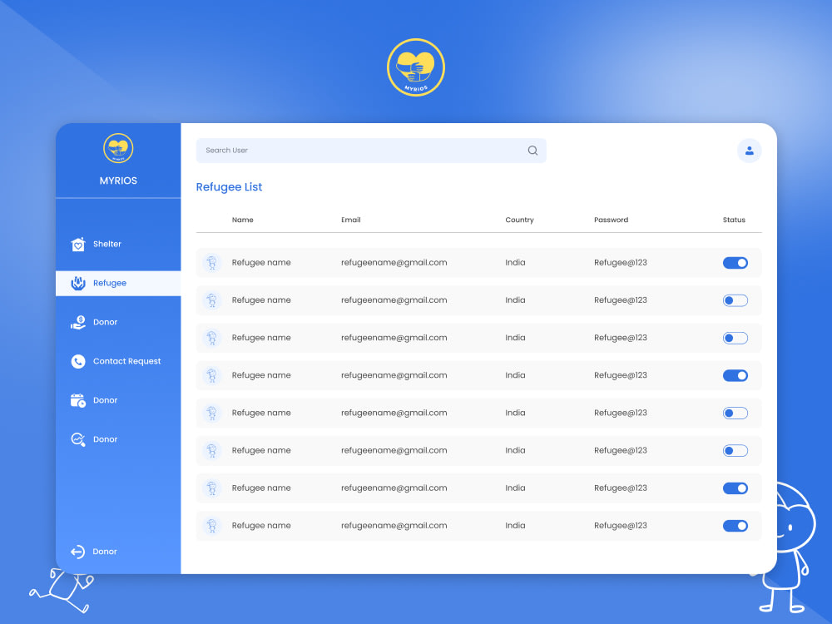Select 'India' in the seventh row

tap(515, 488)
